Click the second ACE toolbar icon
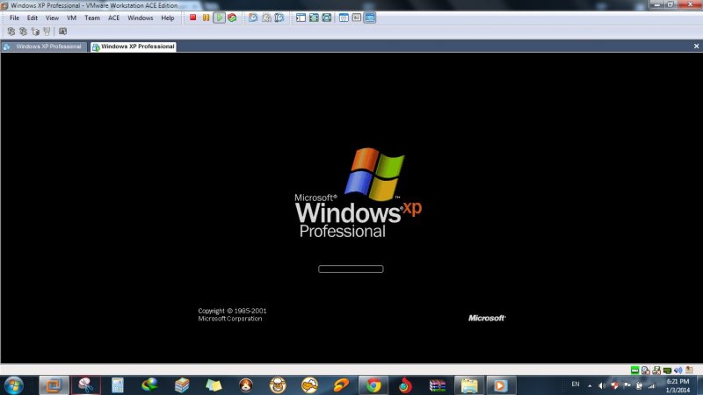The width and height of the screenshot is (703, 395). (24, 32)
